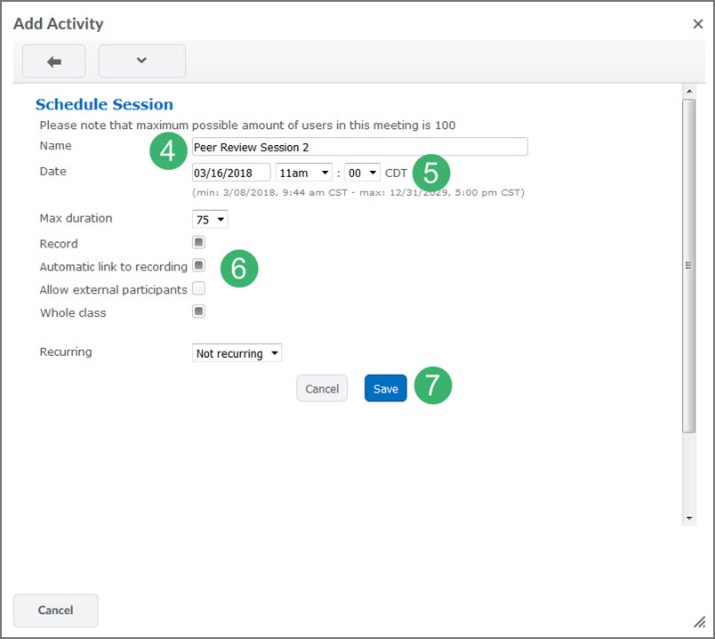Click the min/max date range note

(358, 192)
